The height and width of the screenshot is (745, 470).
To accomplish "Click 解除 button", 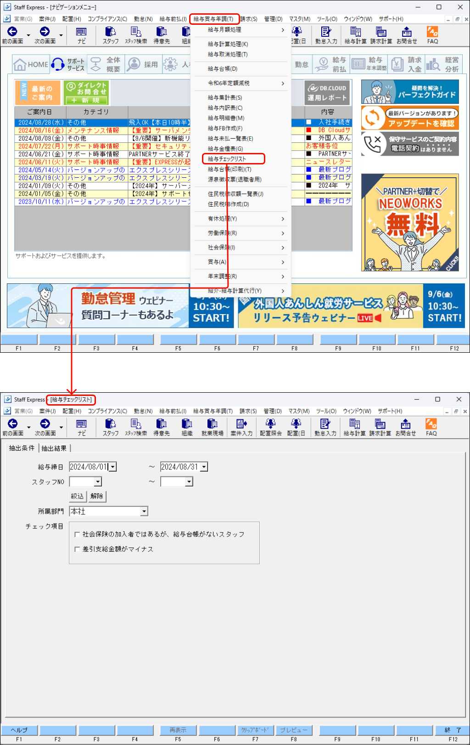I will coord(97,497).
